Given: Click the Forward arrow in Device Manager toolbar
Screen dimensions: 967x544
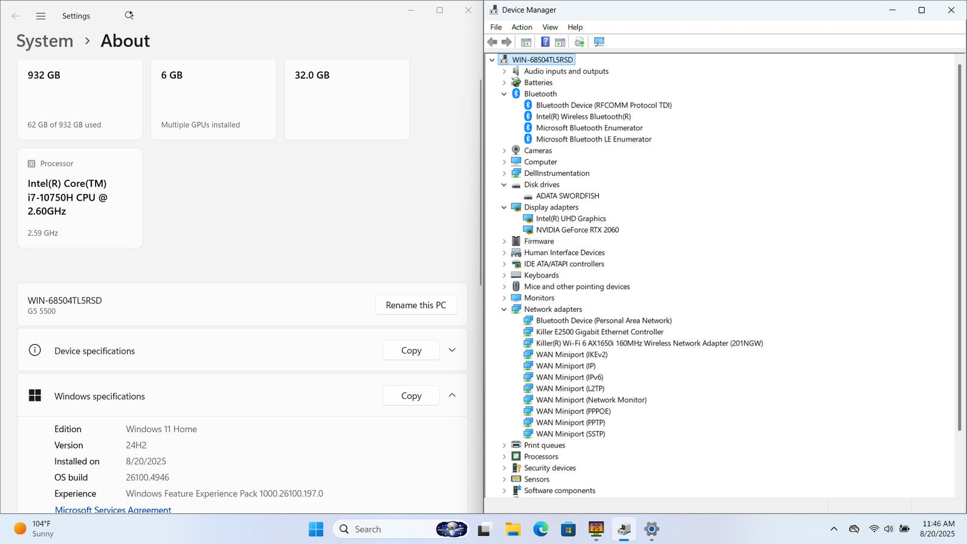Looking at the screenshot, I should [x=506, y=42].
